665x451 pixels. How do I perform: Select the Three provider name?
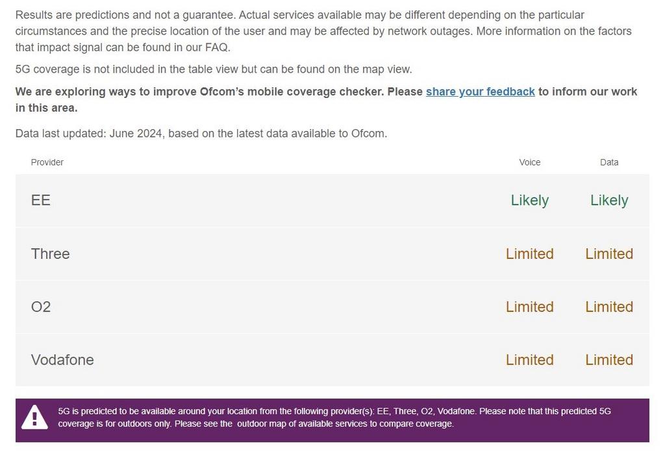pyautogui.click(x=50, y=254)
